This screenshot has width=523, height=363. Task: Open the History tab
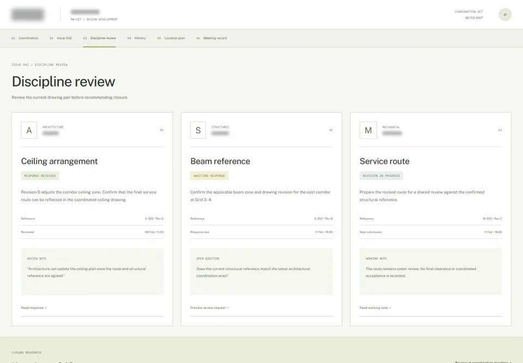coord(137,38)
